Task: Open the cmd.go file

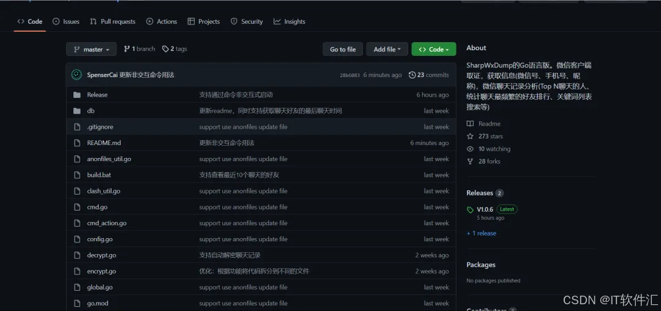Action: point(97,207)
